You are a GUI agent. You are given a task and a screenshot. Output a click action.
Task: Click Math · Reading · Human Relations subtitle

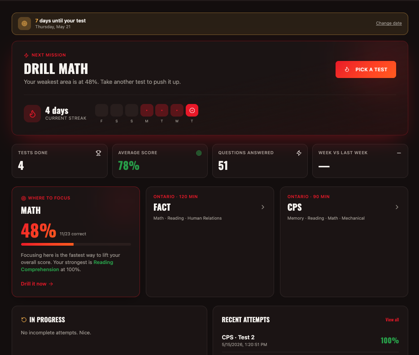[188, 218]
